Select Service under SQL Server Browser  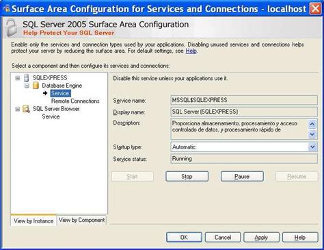point(51,116)
